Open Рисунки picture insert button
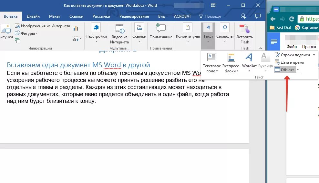Viewport: 319px width, 183px height. pos(6,32)
